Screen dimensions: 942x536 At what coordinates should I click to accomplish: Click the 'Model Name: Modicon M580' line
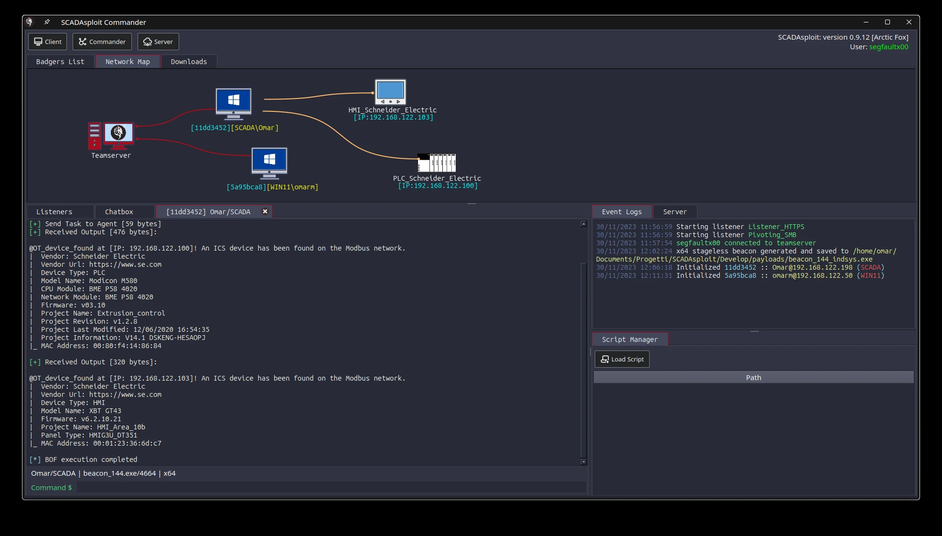point(89,281)
